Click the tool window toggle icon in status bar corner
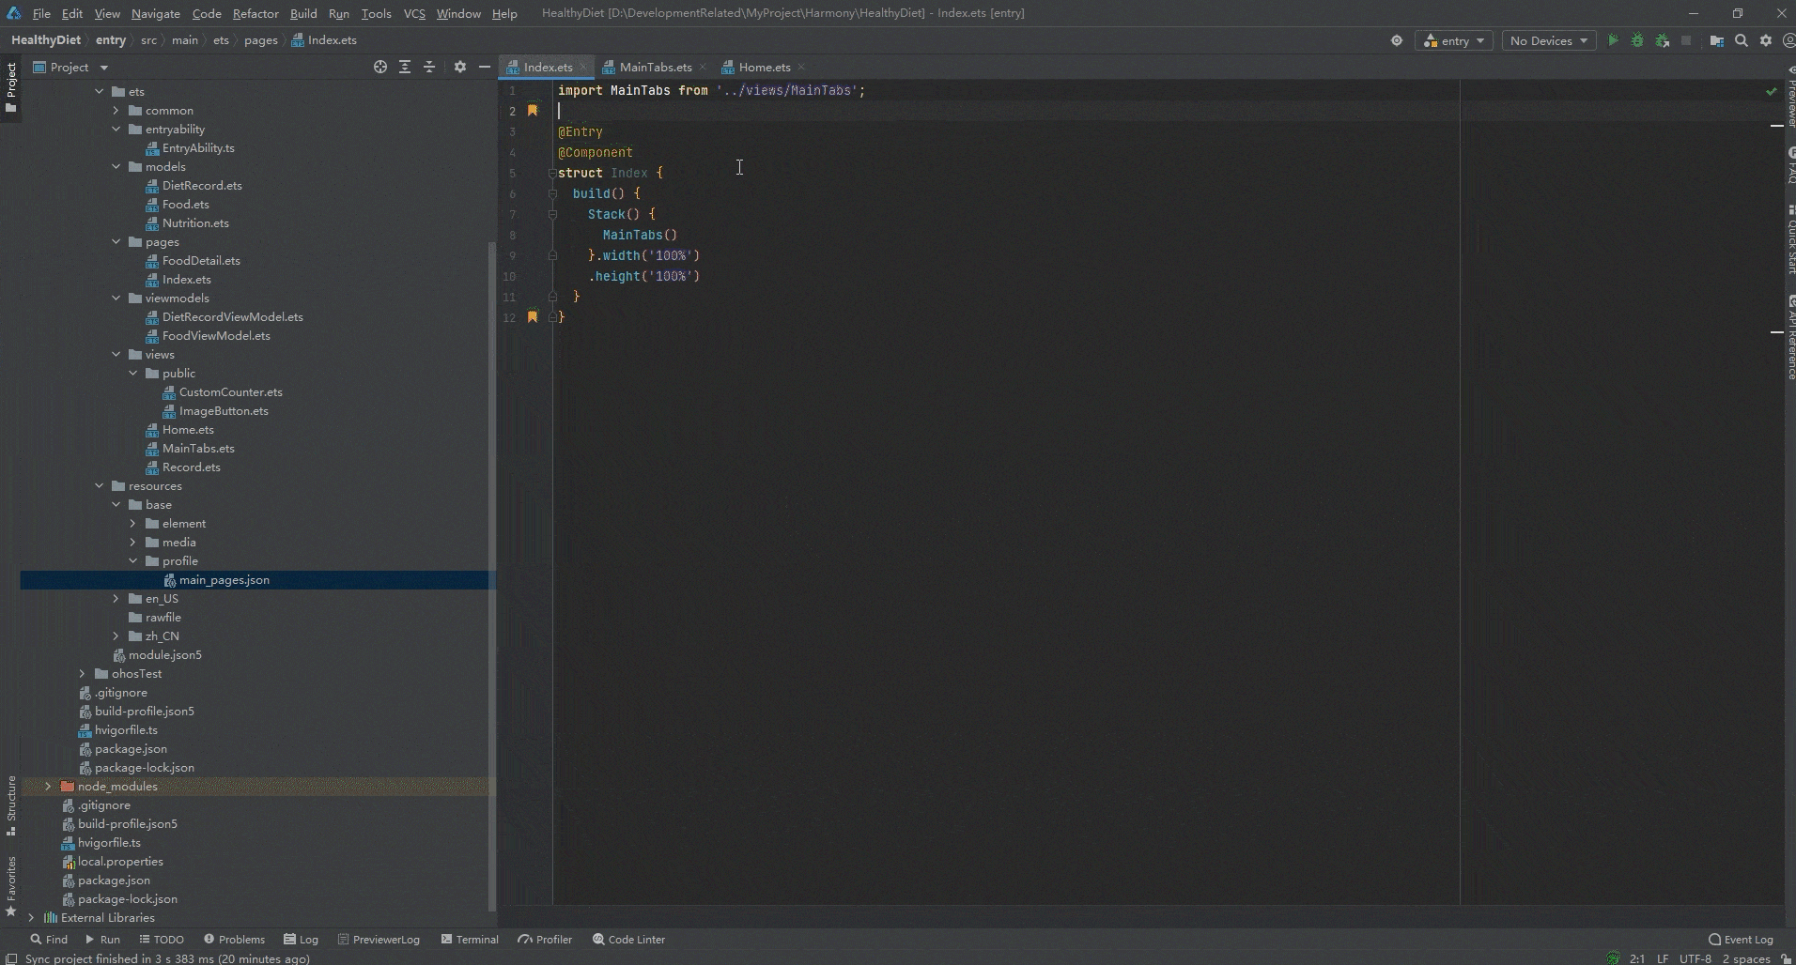Viewport: 1796px width, 965px height. click(11, 958)
